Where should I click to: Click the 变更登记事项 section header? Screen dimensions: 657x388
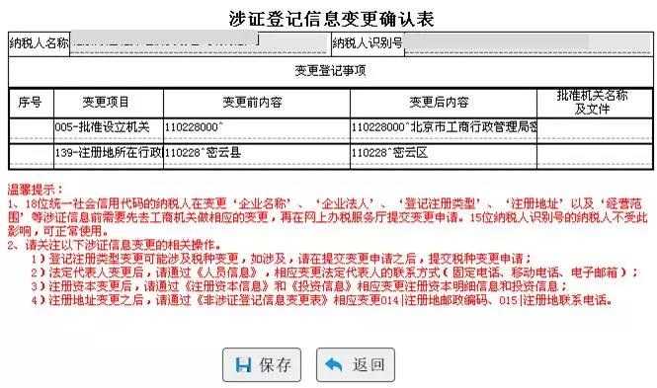click(330, 71)
